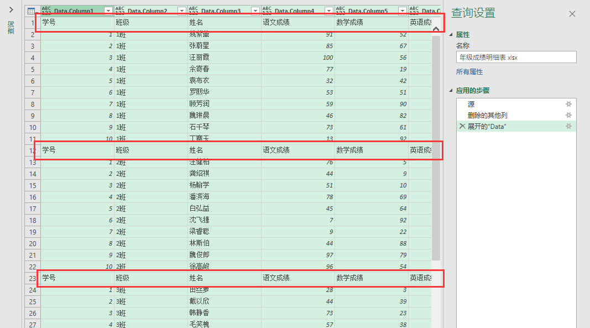Expand the collapsed queries pane chevron
This screenshot has height=328, width=590.
point(11,10)
